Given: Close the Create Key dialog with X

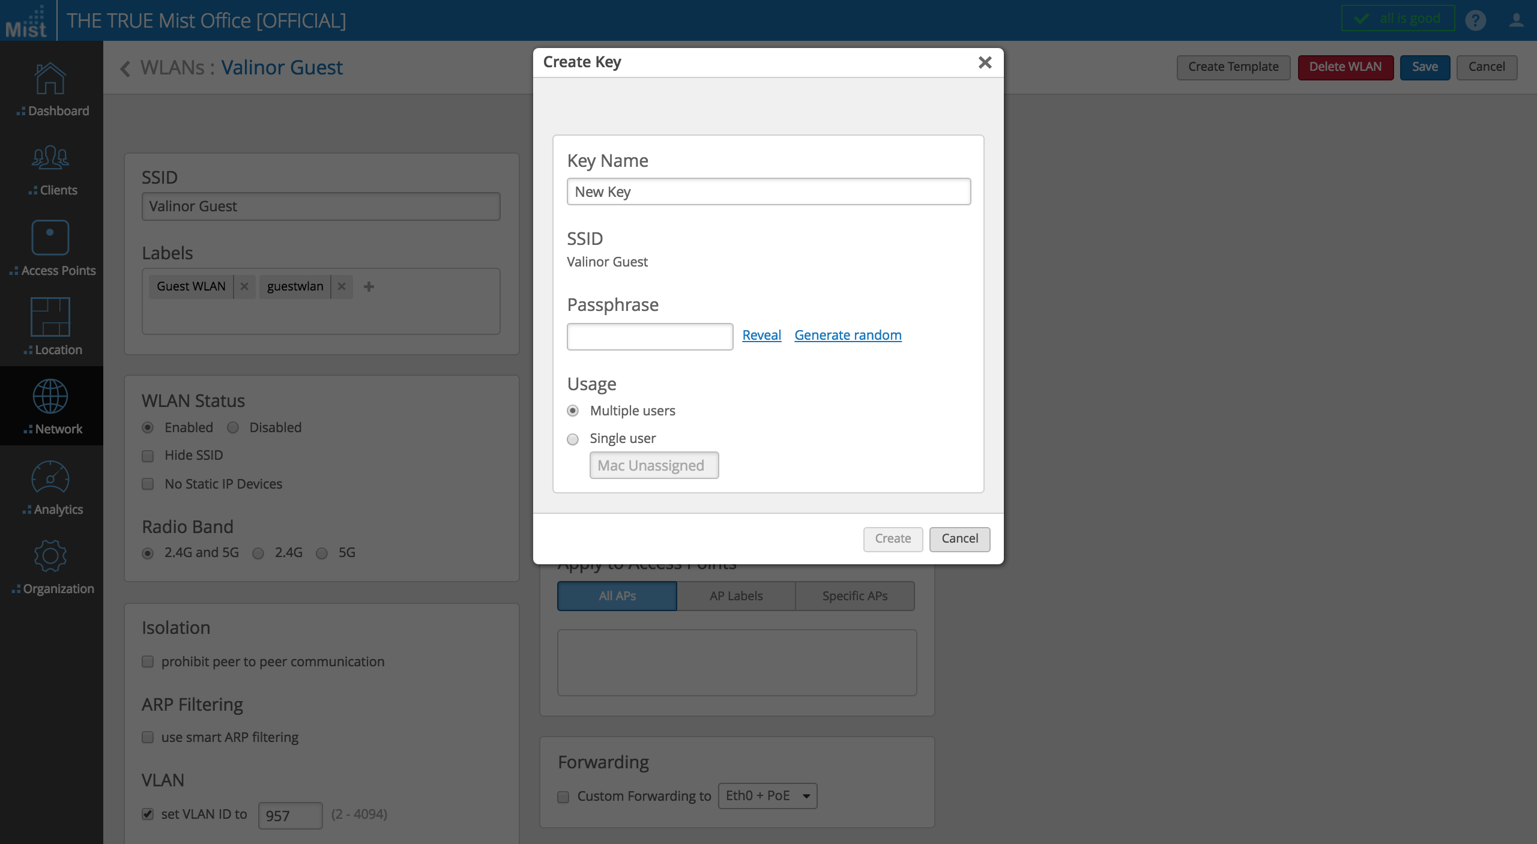Looking at the screenshot, I should click(985, 62).
